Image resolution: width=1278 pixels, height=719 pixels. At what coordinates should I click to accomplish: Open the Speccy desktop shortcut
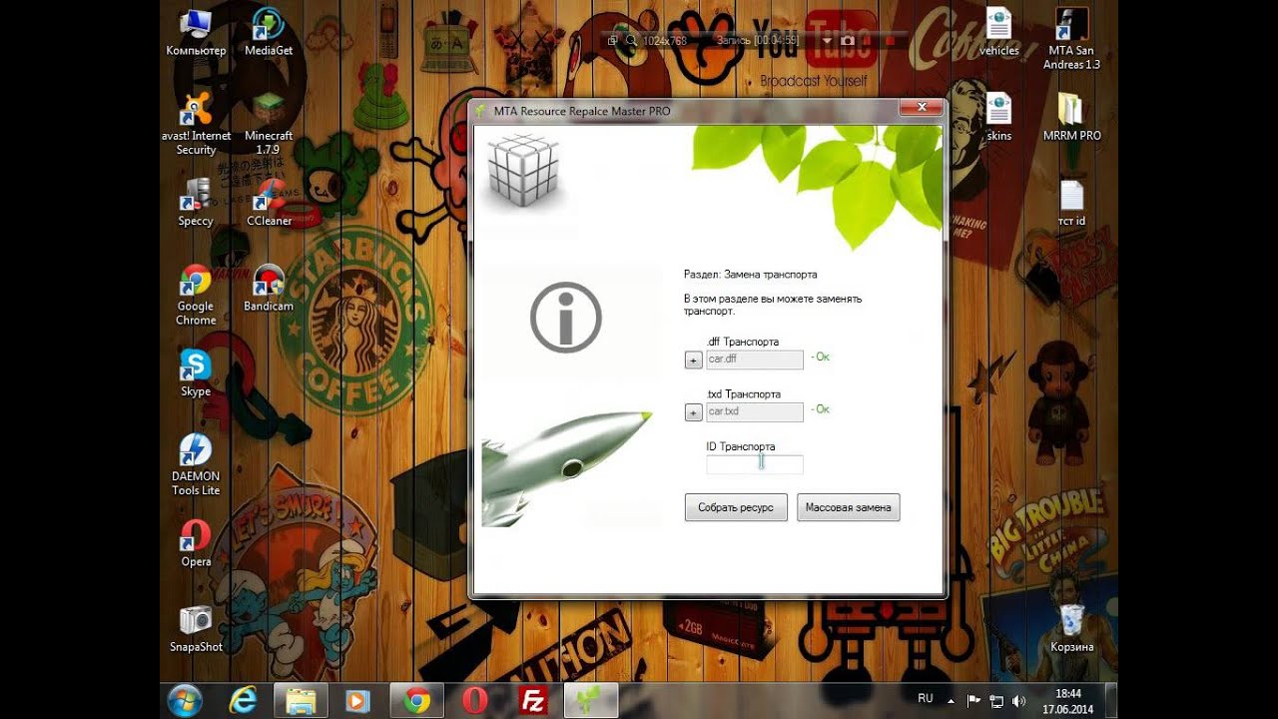[196, 203]
